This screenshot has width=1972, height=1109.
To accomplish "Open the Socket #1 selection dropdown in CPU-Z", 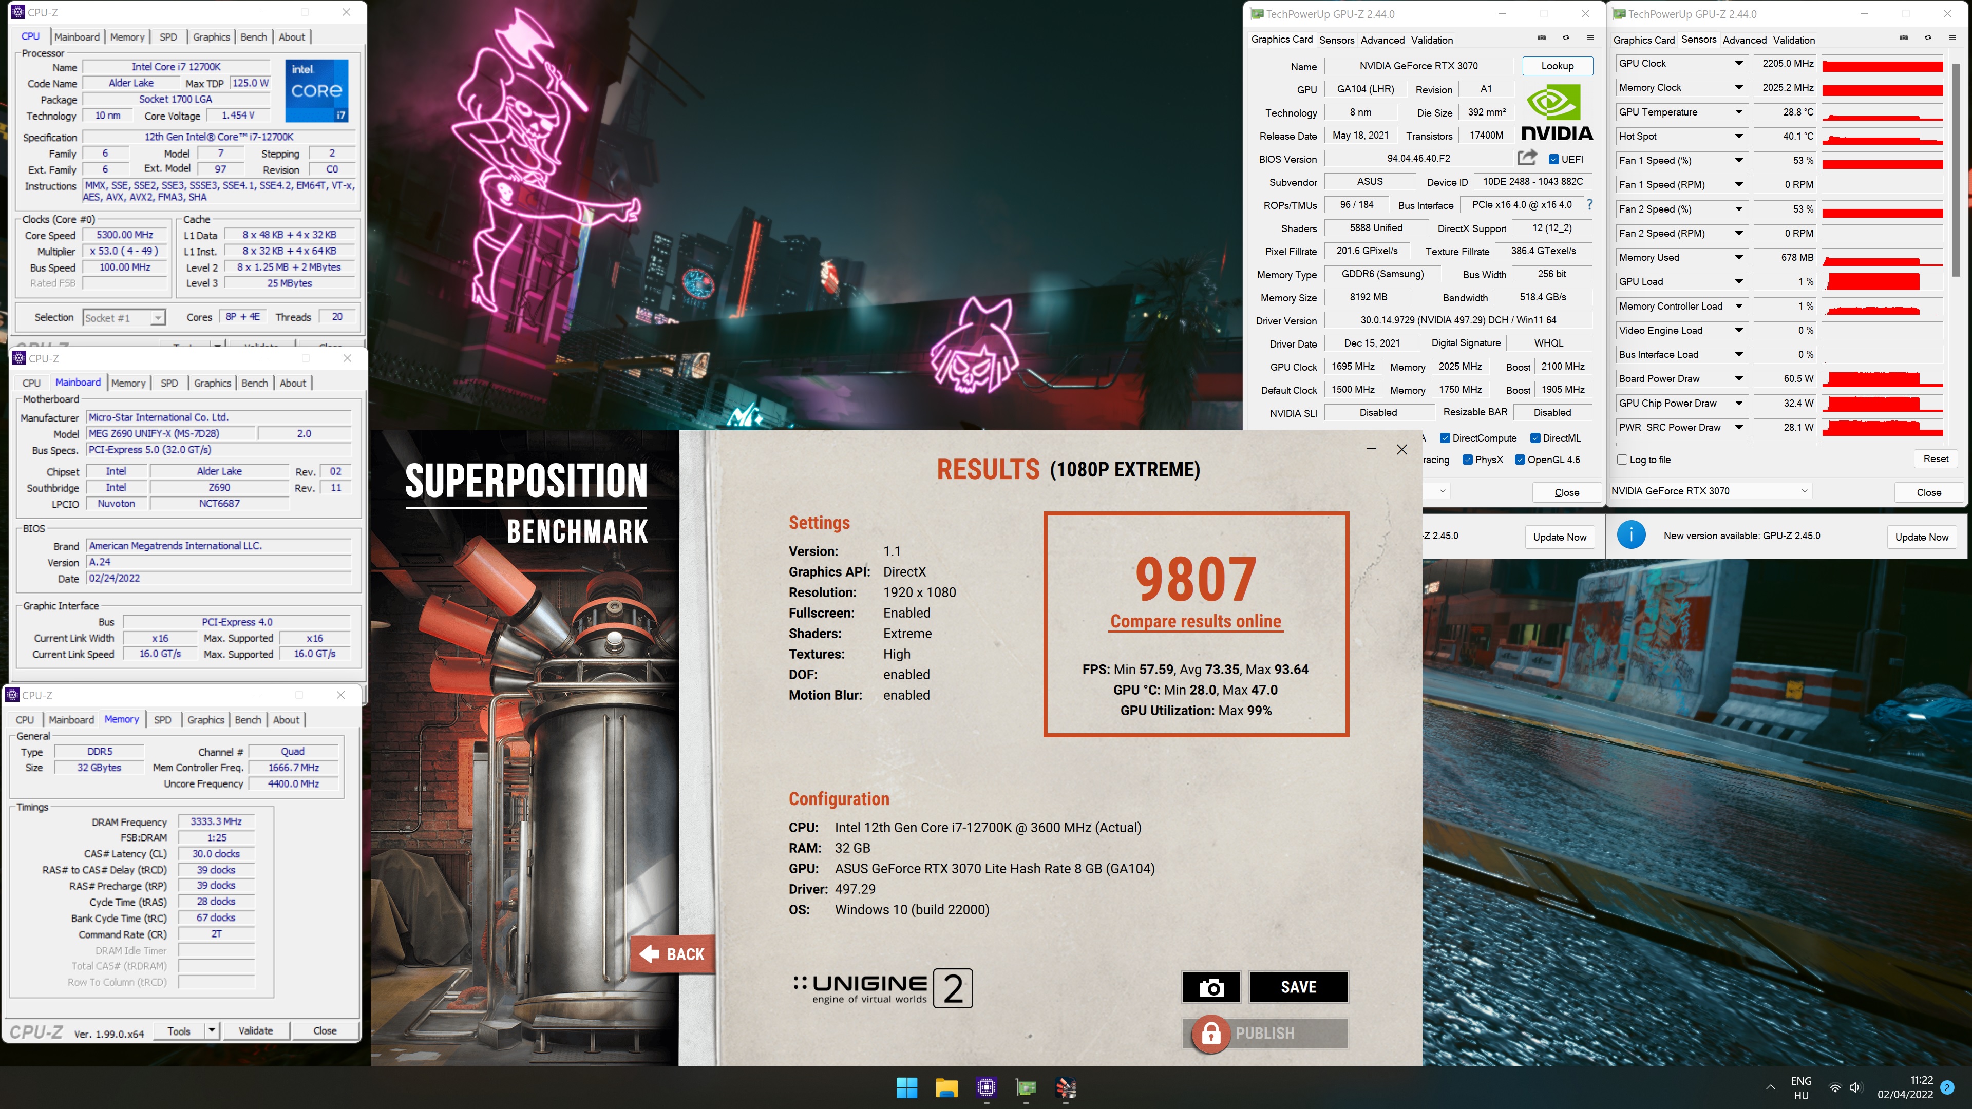I will point(123,318).
